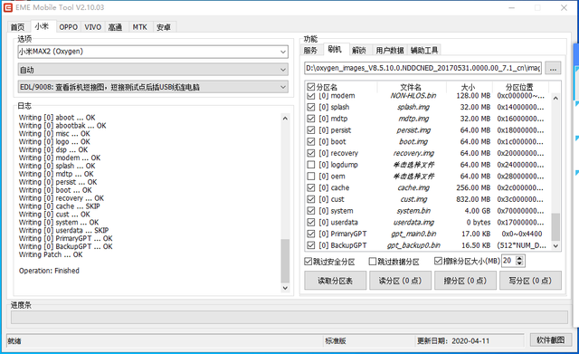Open the 小米MAX2 (Oxygen) model dropdown

153,52
